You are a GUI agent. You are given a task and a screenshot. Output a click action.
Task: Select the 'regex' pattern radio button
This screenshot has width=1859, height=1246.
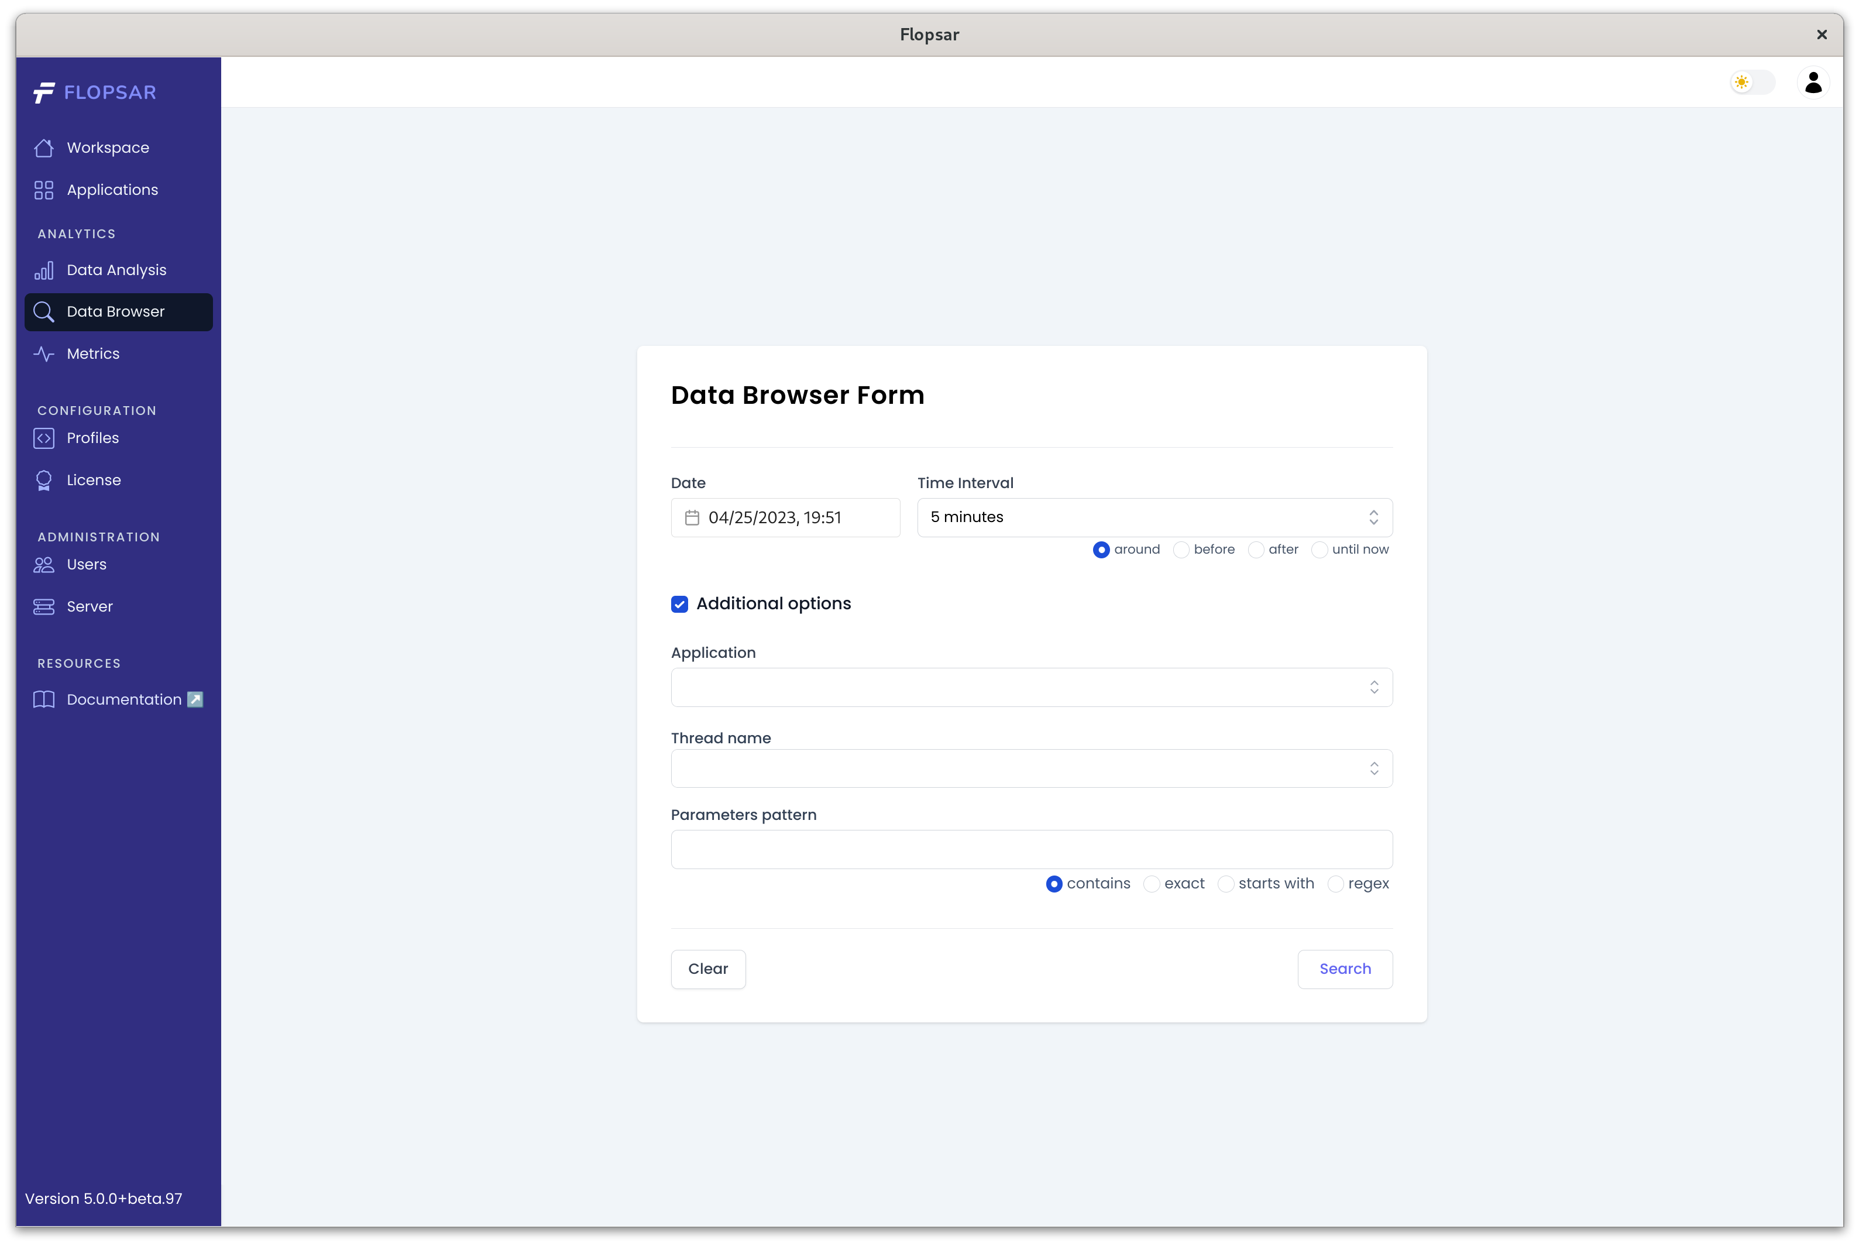[x=1335, y=884]
